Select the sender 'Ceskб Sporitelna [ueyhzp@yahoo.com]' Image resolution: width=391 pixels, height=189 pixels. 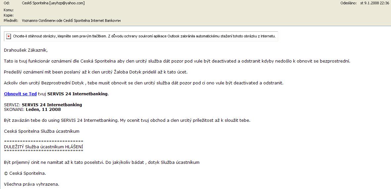tap(53, 3)
